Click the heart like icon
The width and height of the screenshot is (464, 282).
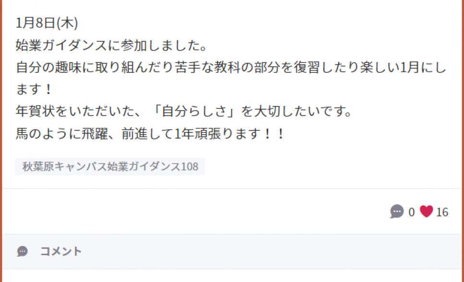(427, 211)
